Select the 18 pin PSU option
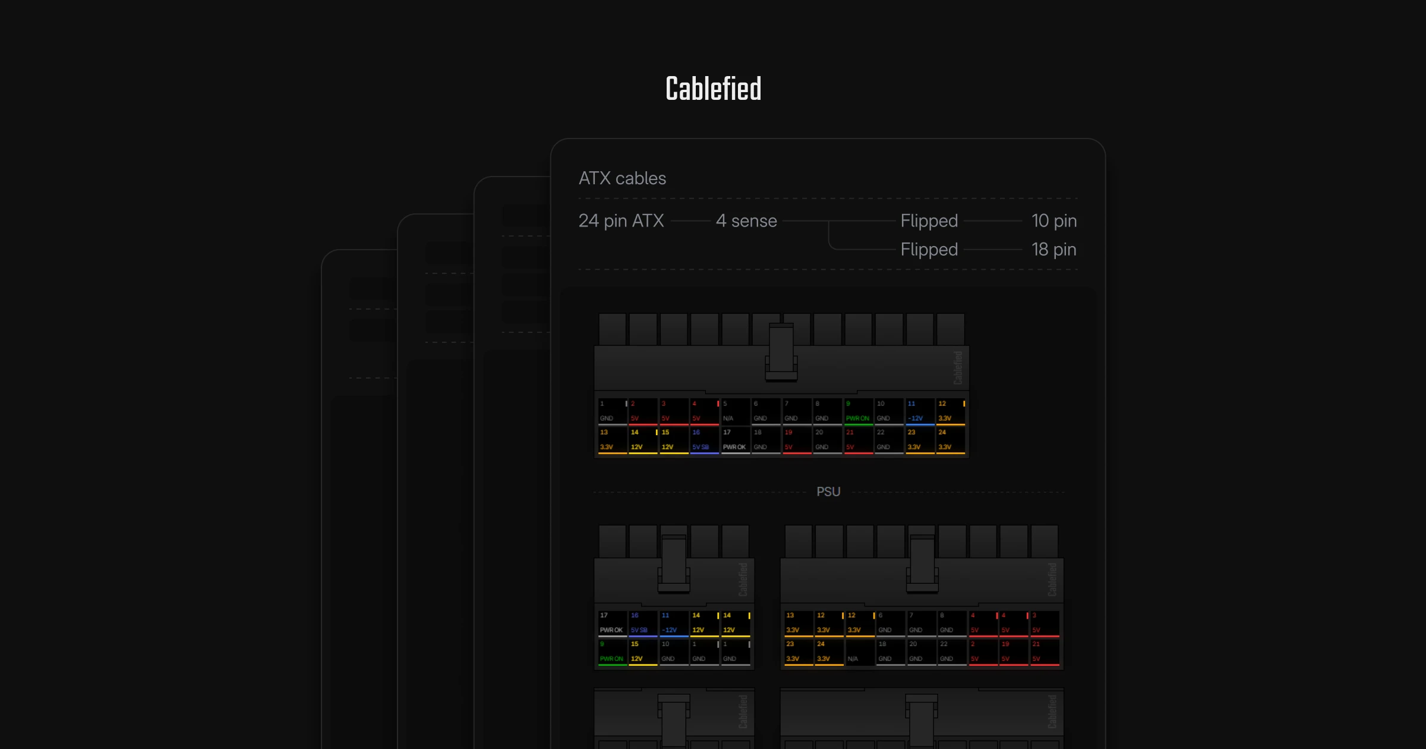This screenshot has width=1426, height=749. 1053,250
